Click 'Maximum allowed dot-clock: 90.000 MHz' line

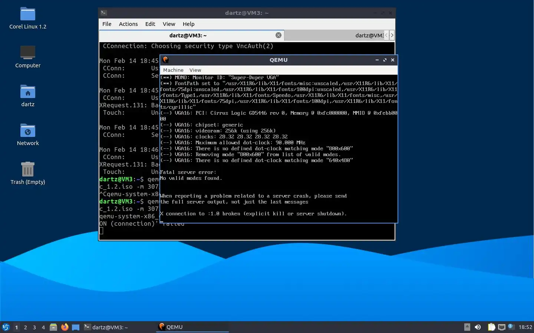point(233,142)
